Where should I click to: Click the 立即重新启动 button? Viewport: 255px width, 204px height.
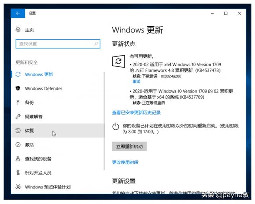coord(129,146)
